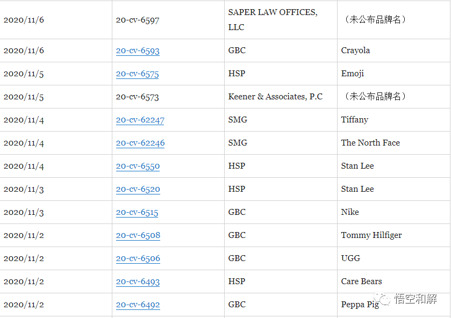Open case link 20-cv-6492

coord(138,305)
